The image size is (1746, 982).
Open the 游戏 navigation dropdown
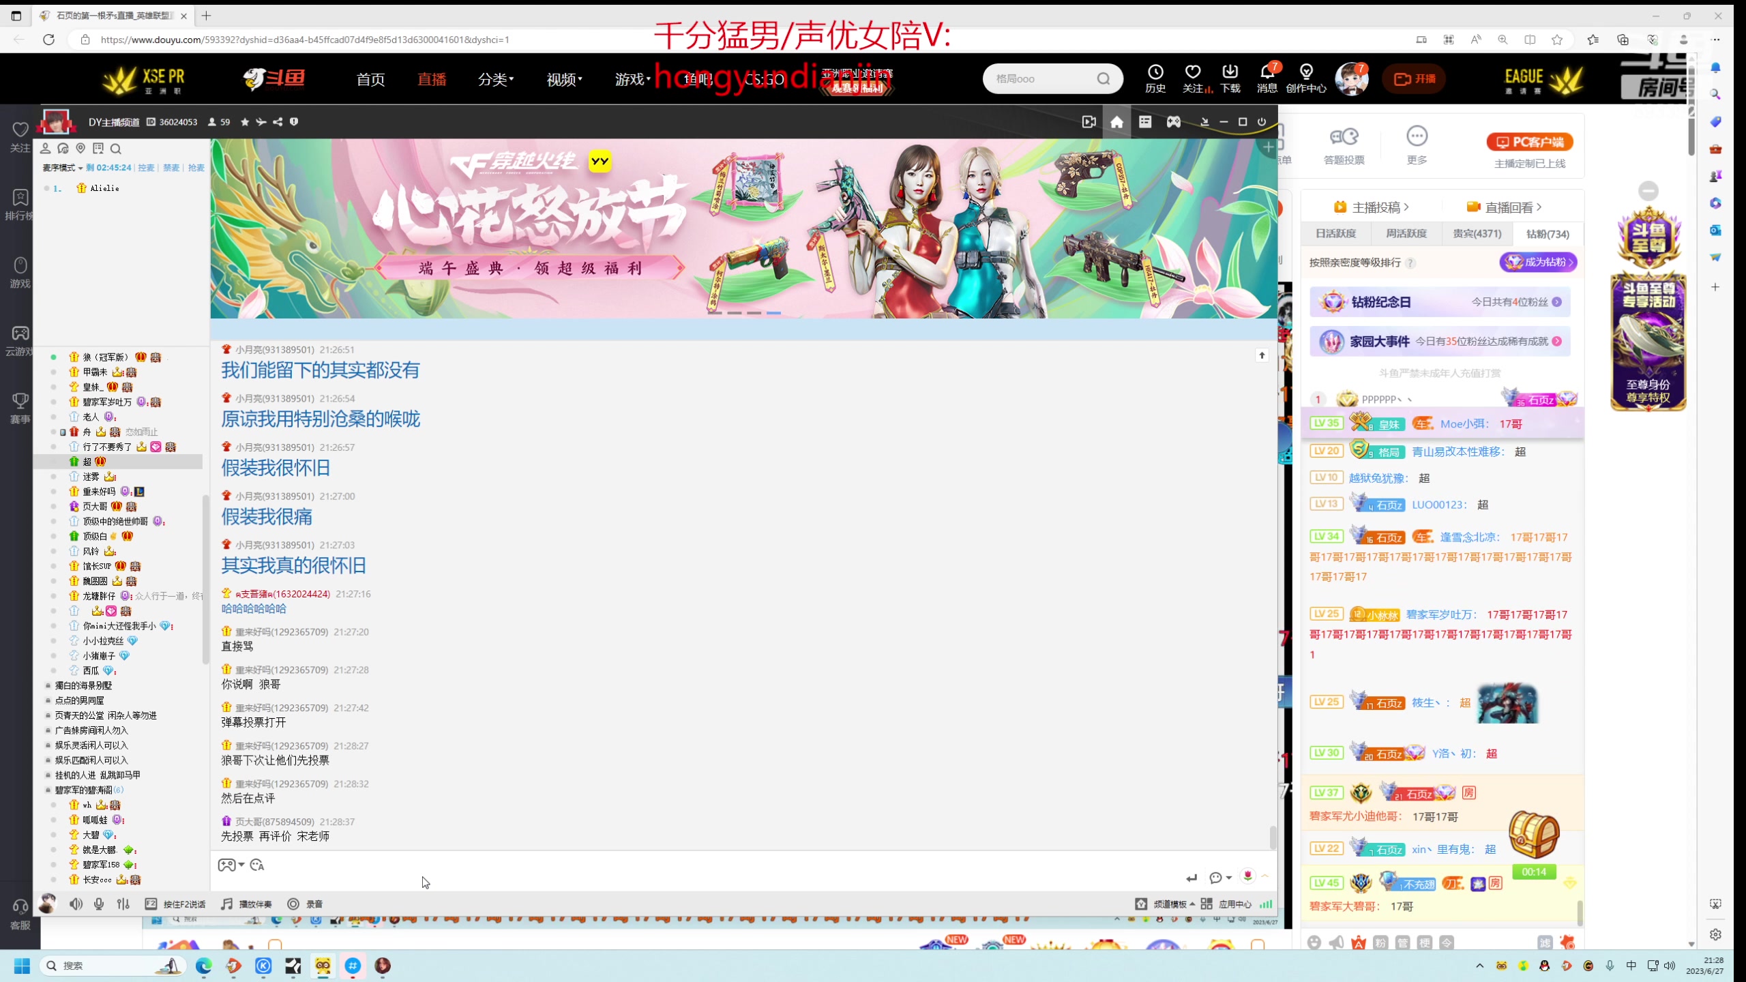pyautogui.click(x=632, y=79)
